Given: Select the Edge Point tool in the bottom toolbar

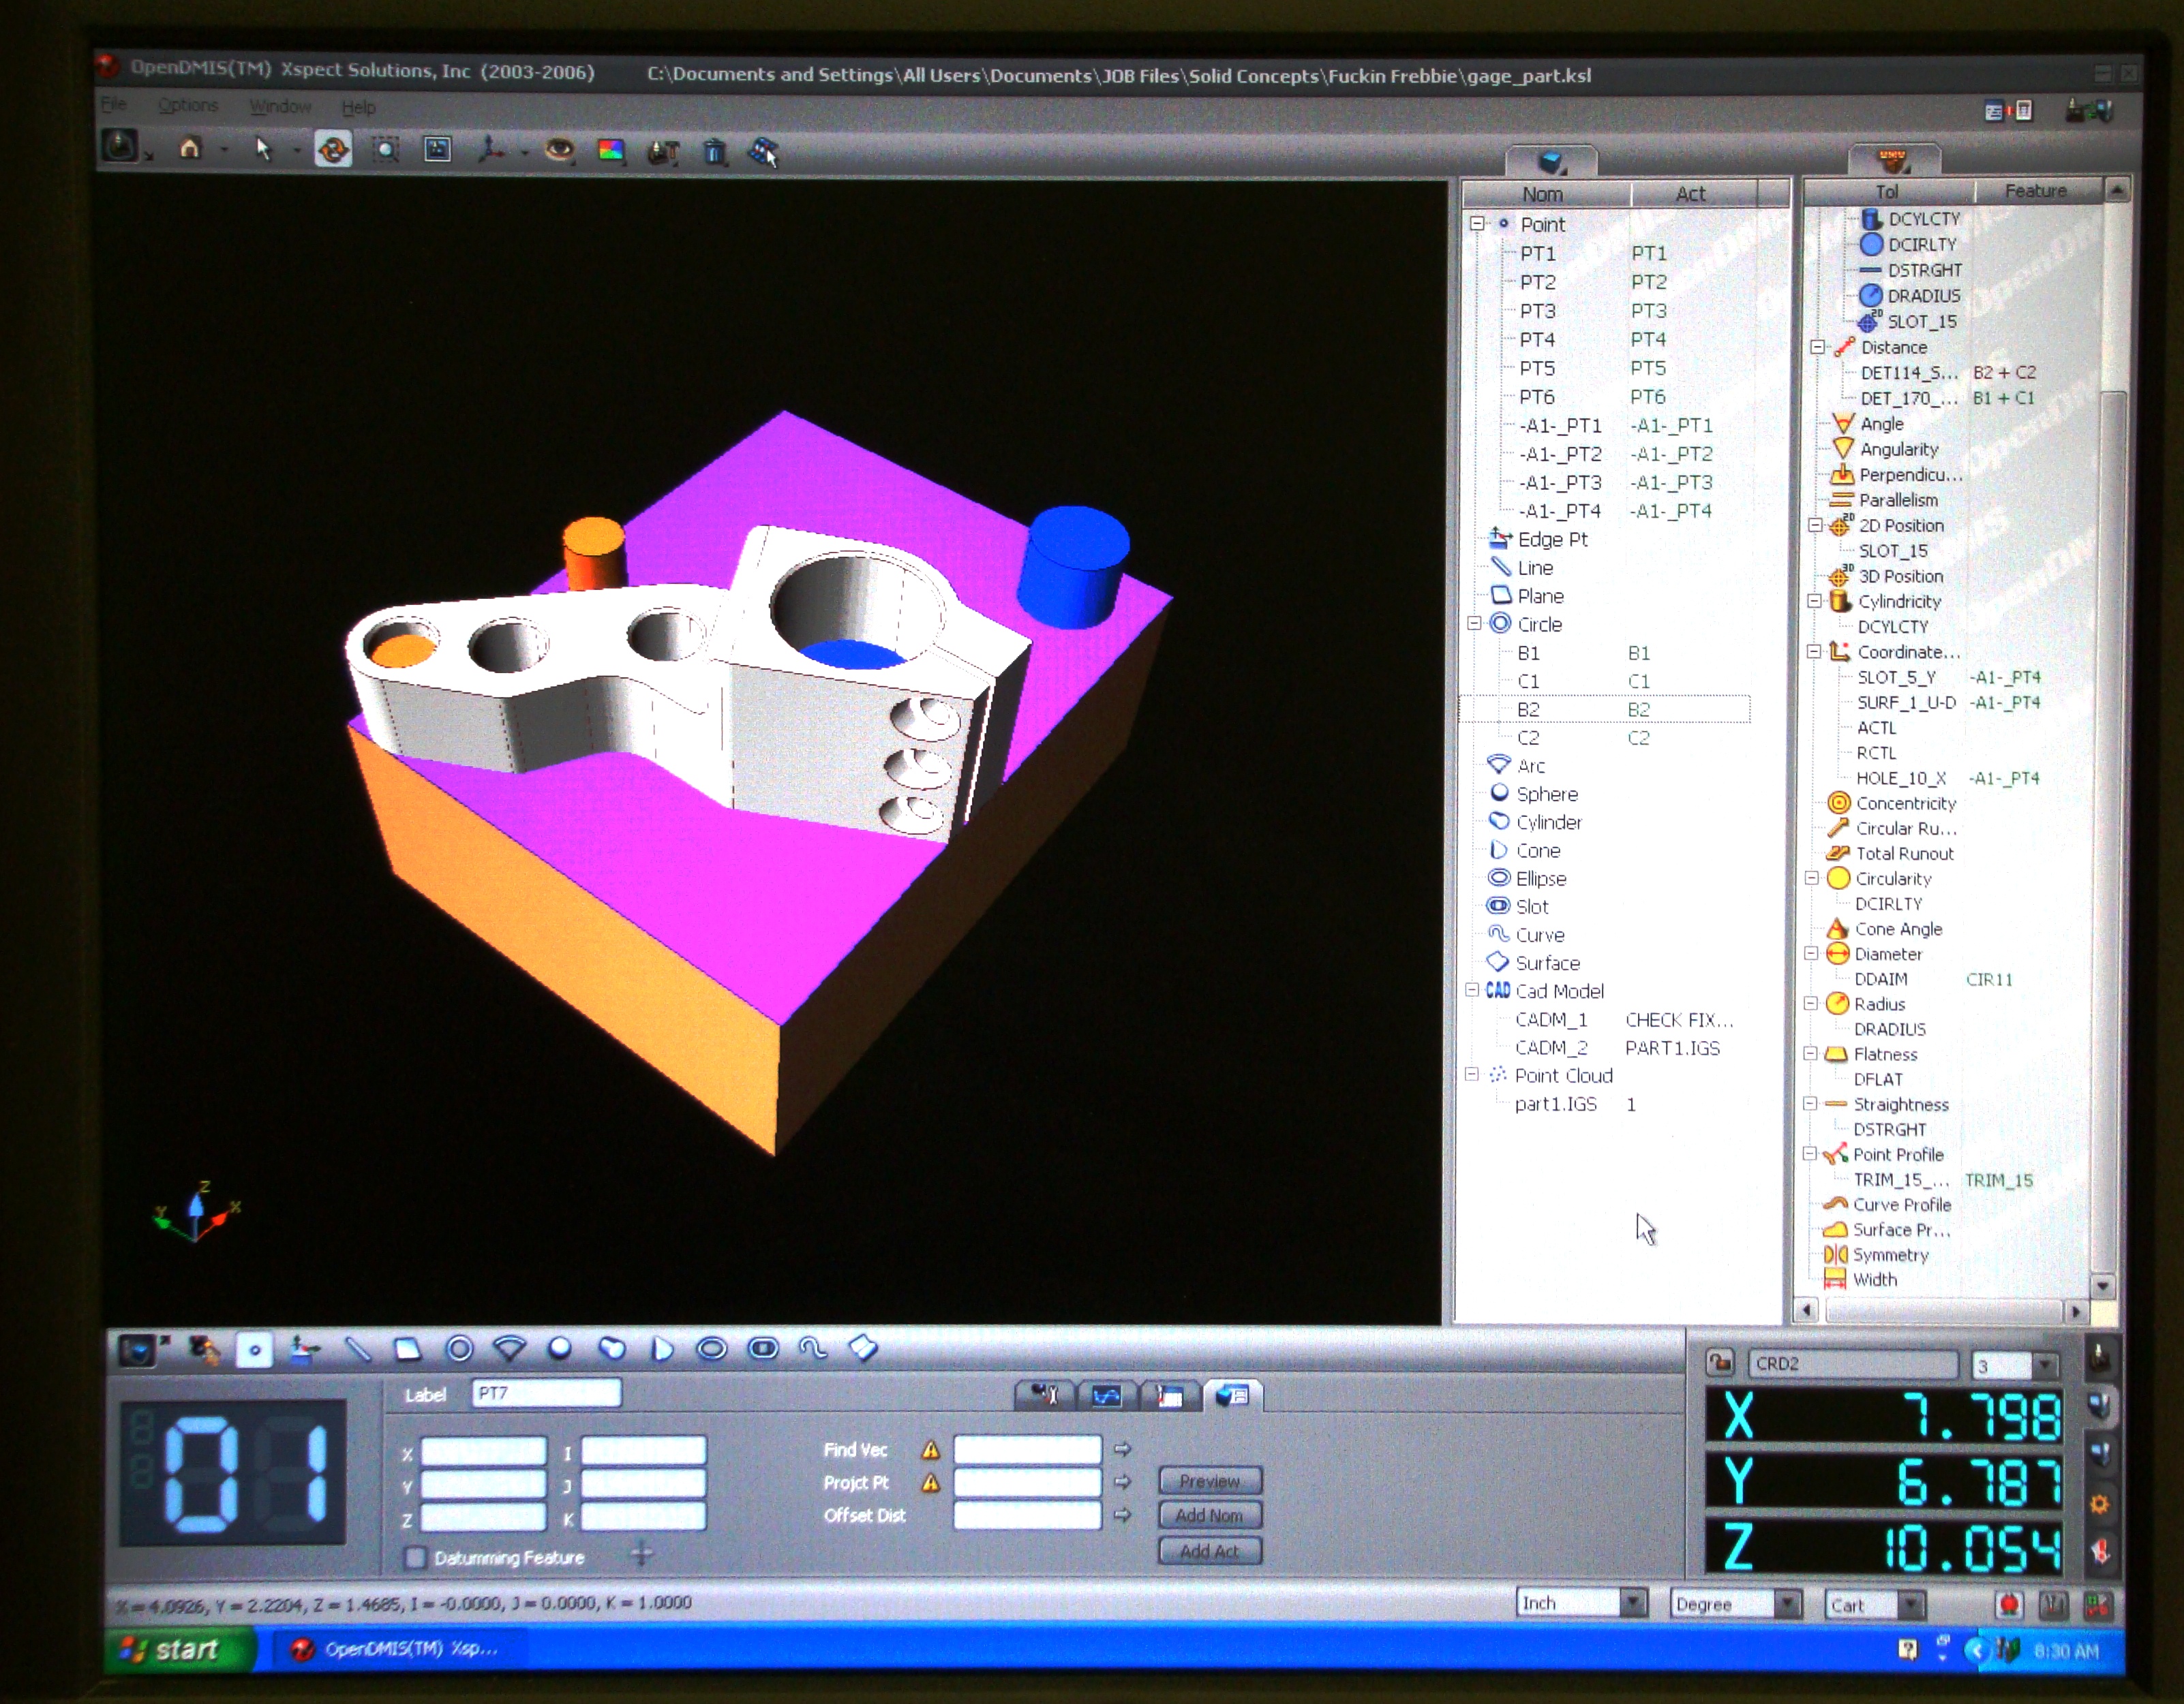Looking at the screenshot, I should [x=304, y=1350].
